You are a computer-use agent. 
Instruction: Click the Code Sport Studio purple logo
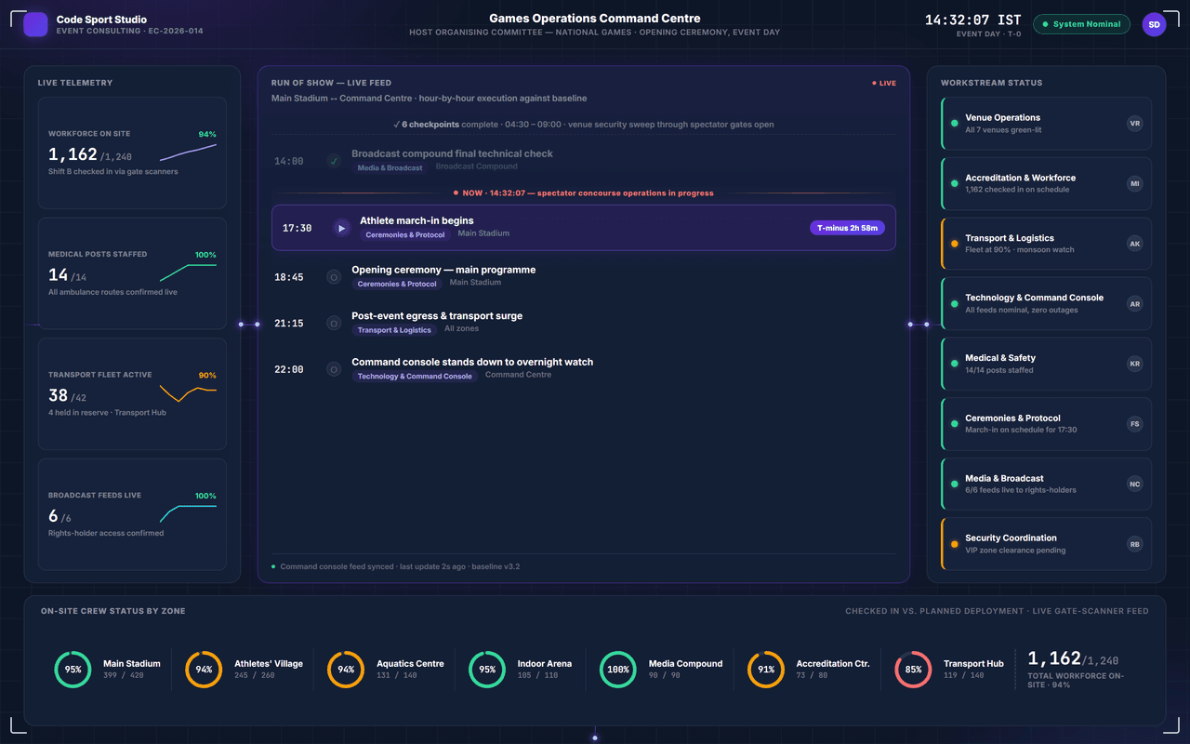click(x=35, y=25)
